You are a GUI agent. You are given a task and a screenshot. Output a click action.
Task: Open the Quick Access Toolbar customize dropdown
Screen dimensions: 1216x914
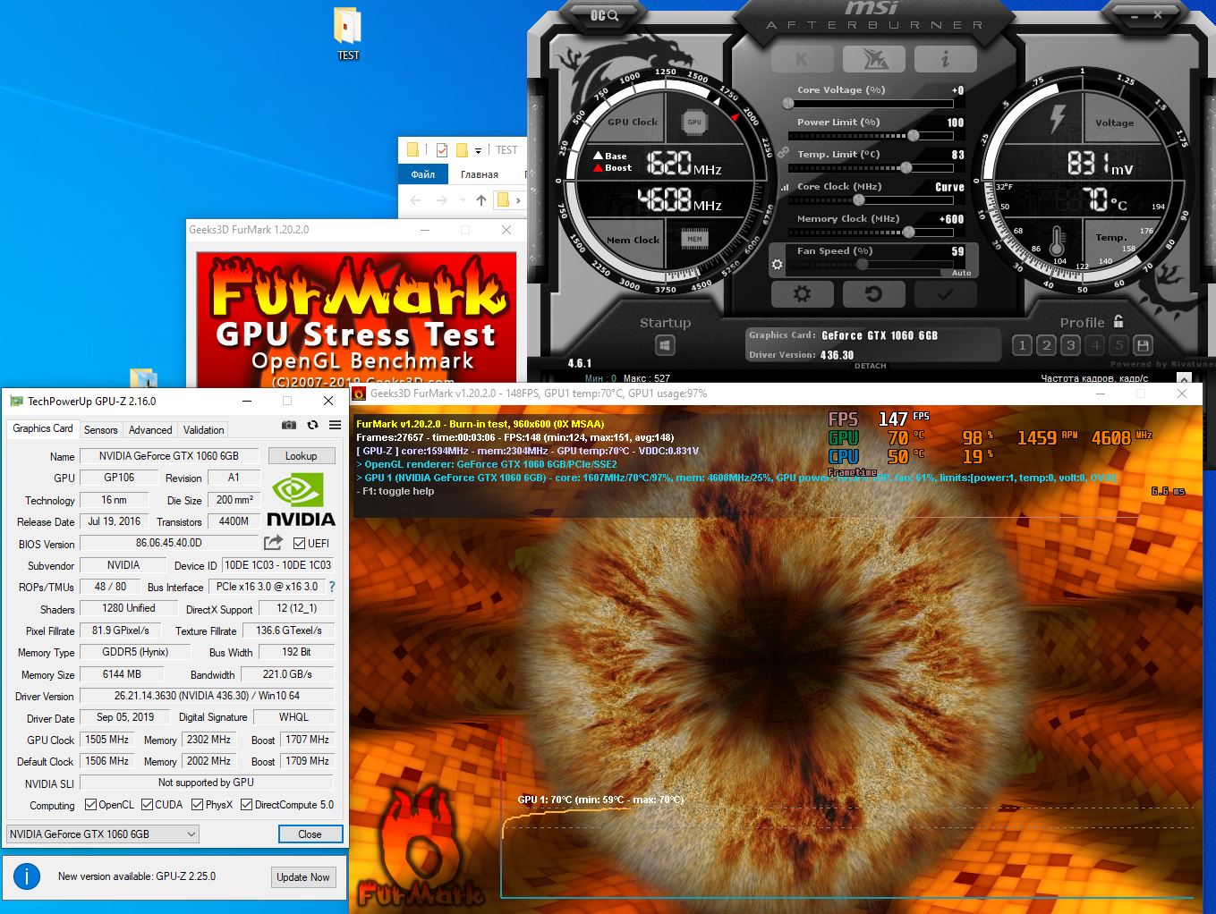click(478, 150)
